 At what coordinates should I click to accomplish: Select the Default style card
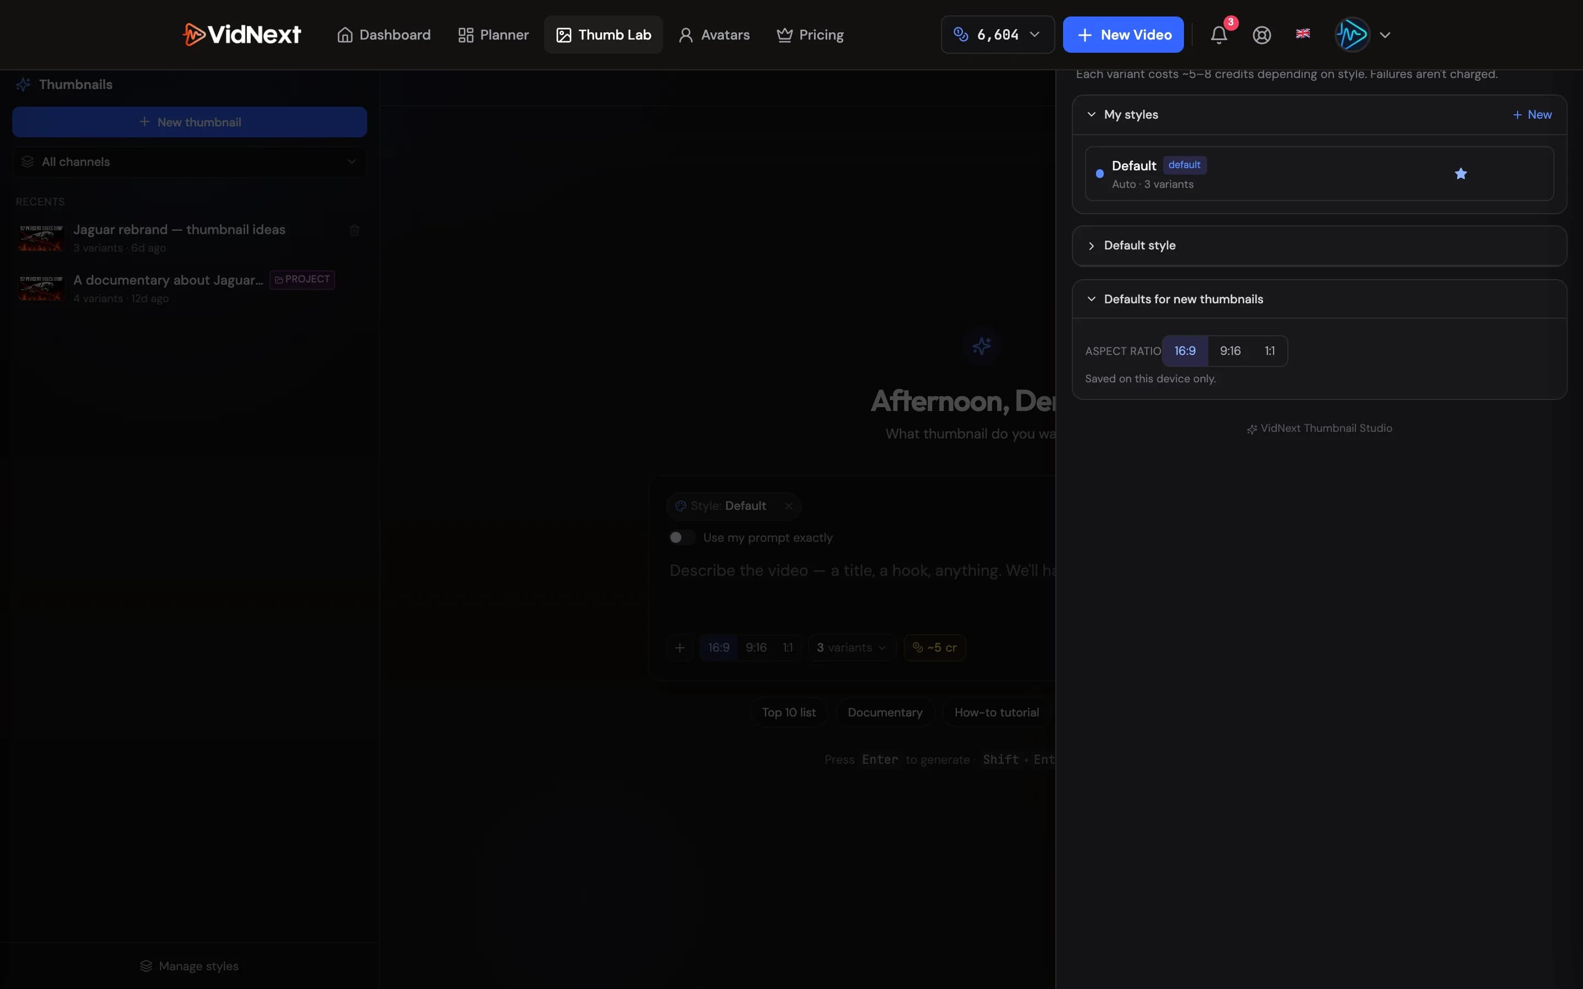coord(1319,173)
